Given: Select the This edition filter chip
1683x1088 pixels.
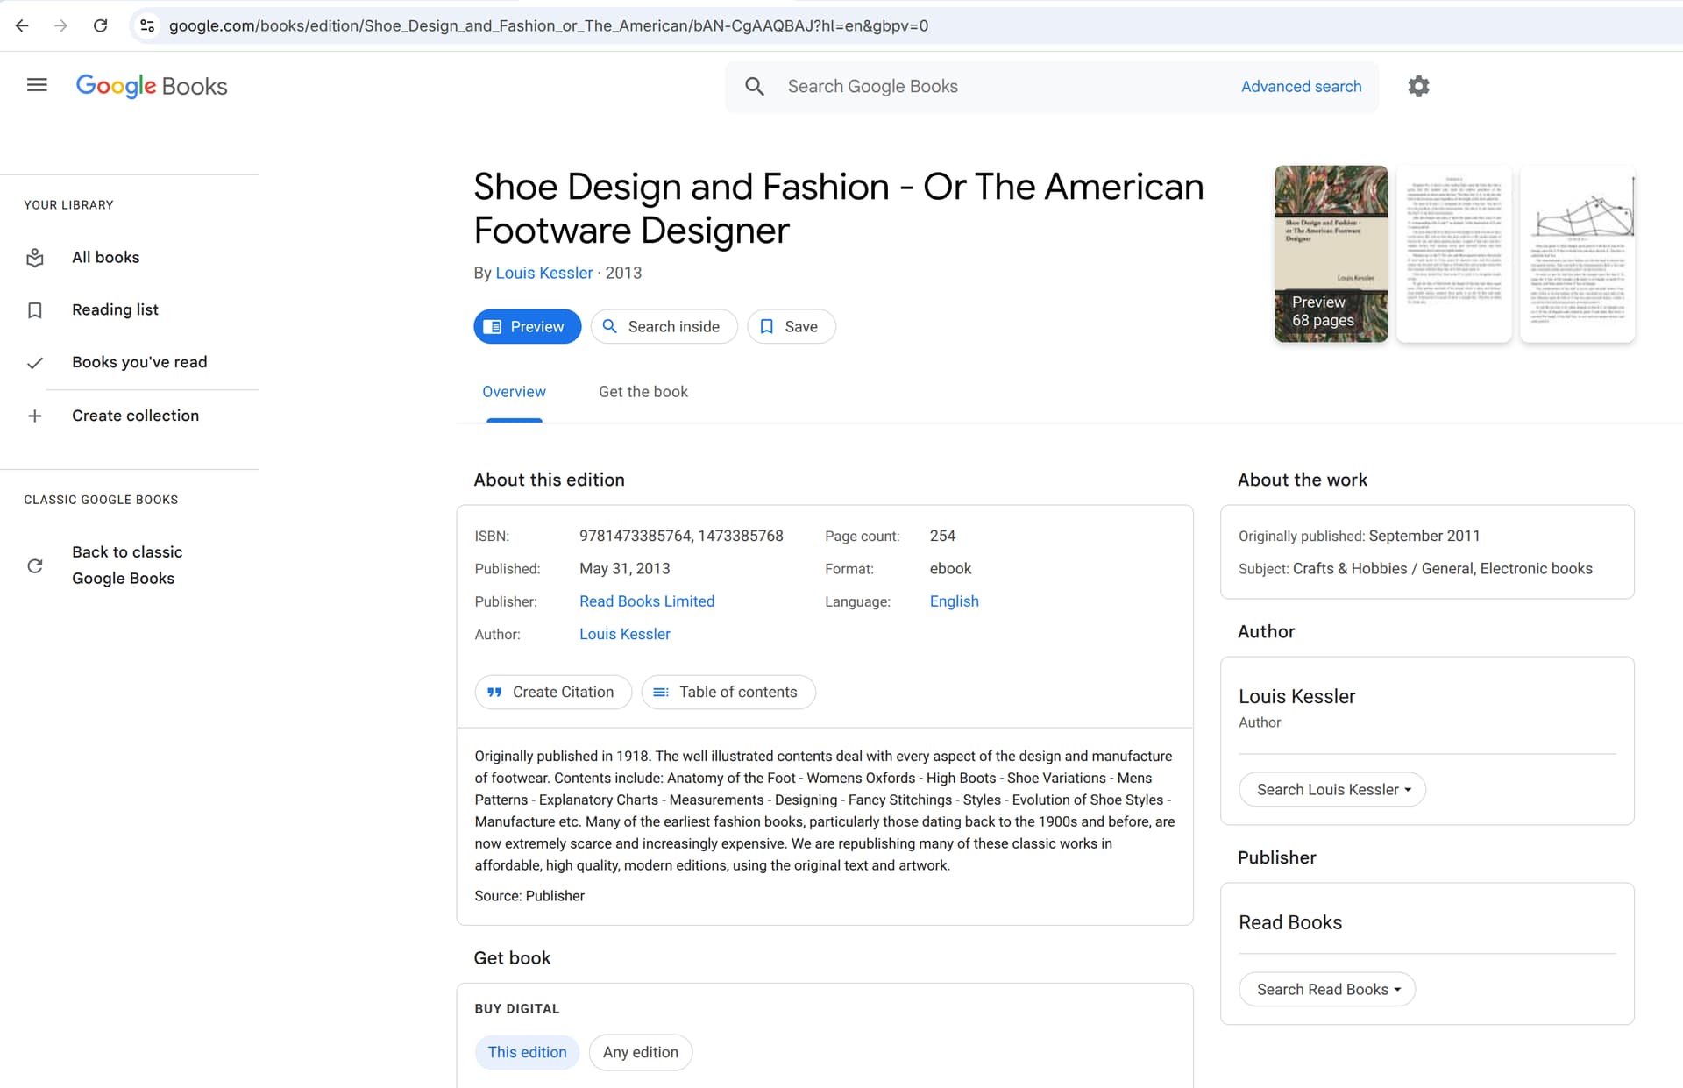Looking at the screenshot, I should point(527,1052).
